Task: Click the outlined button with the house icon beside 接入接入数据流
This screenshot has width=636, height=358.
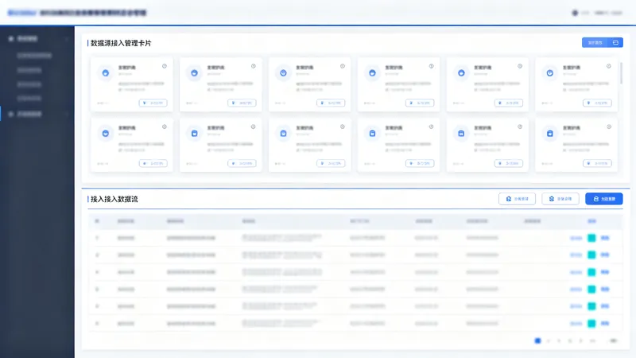Action: (x=517, y=199)
